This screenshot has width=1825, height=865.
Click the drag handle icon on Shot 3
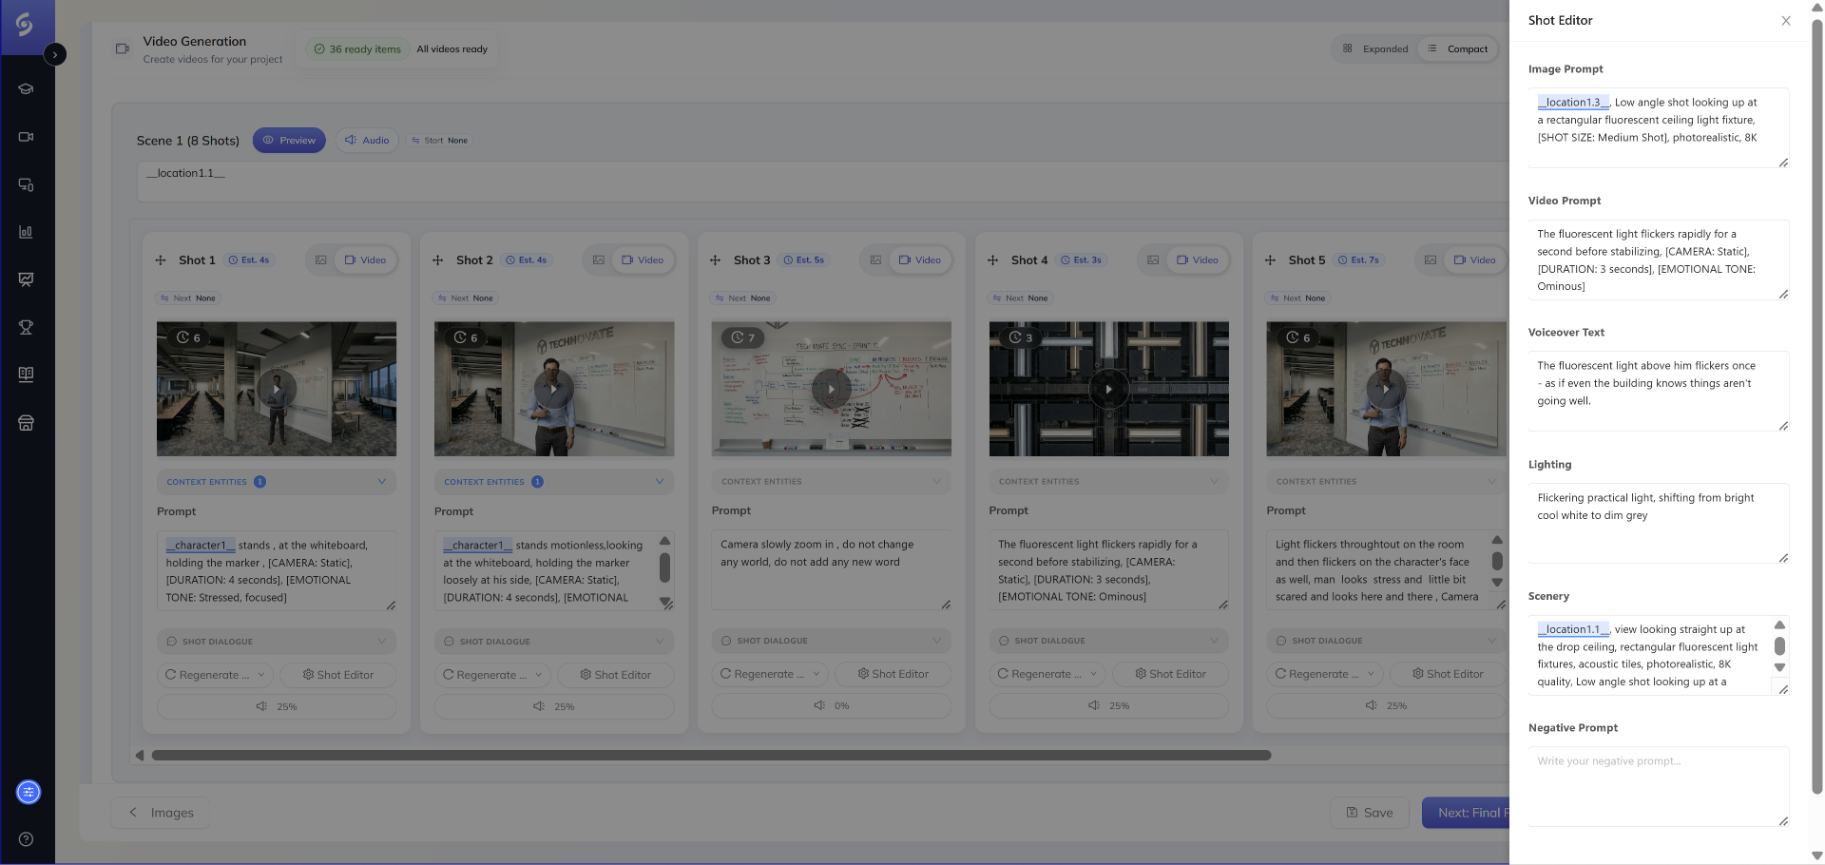716,260
